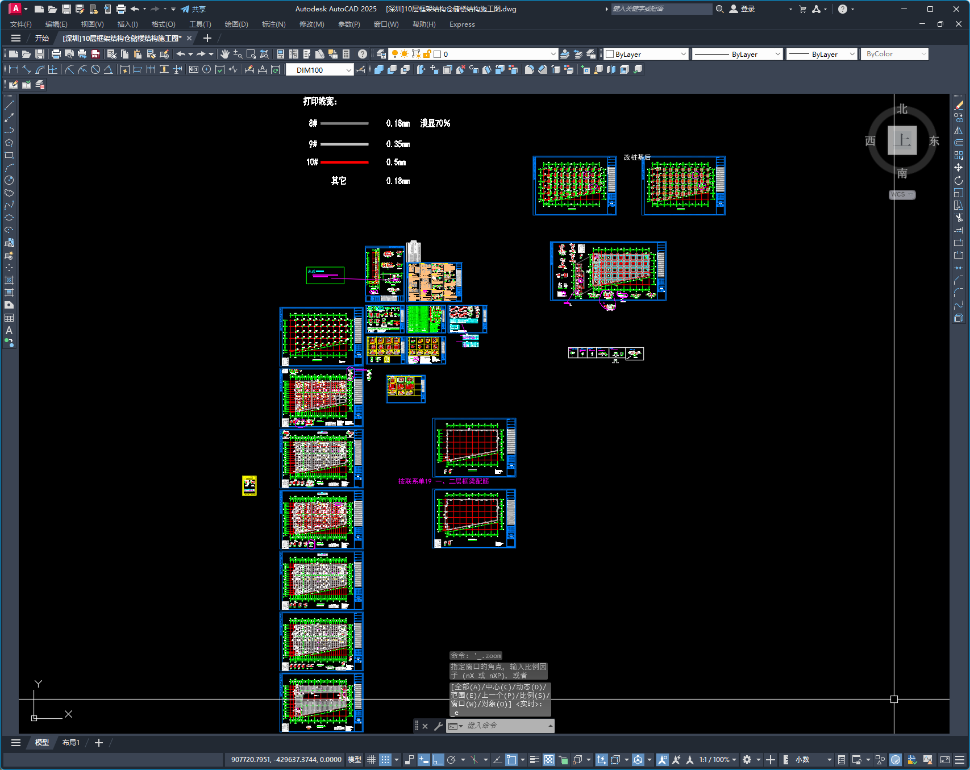Open the QuickCalc calculator icon

(346, 54)
